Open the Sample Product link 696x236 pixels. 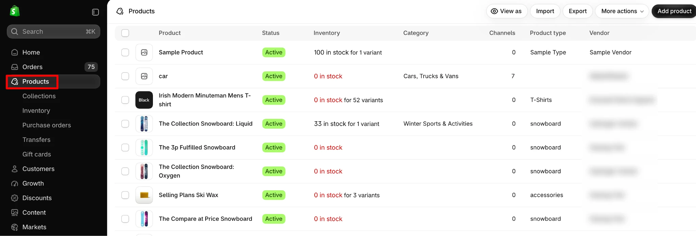(x=181, y=52)
